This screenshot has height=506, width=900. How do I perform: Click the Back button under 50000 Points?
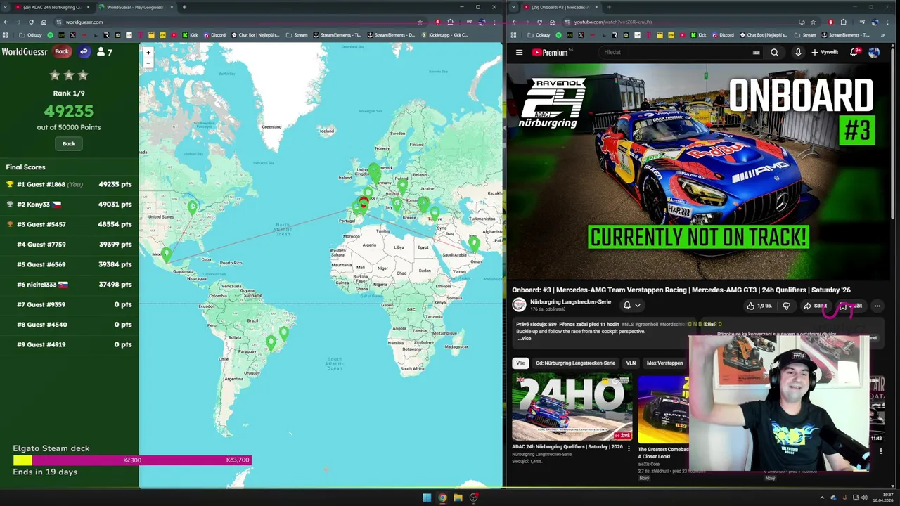point(69,143)
